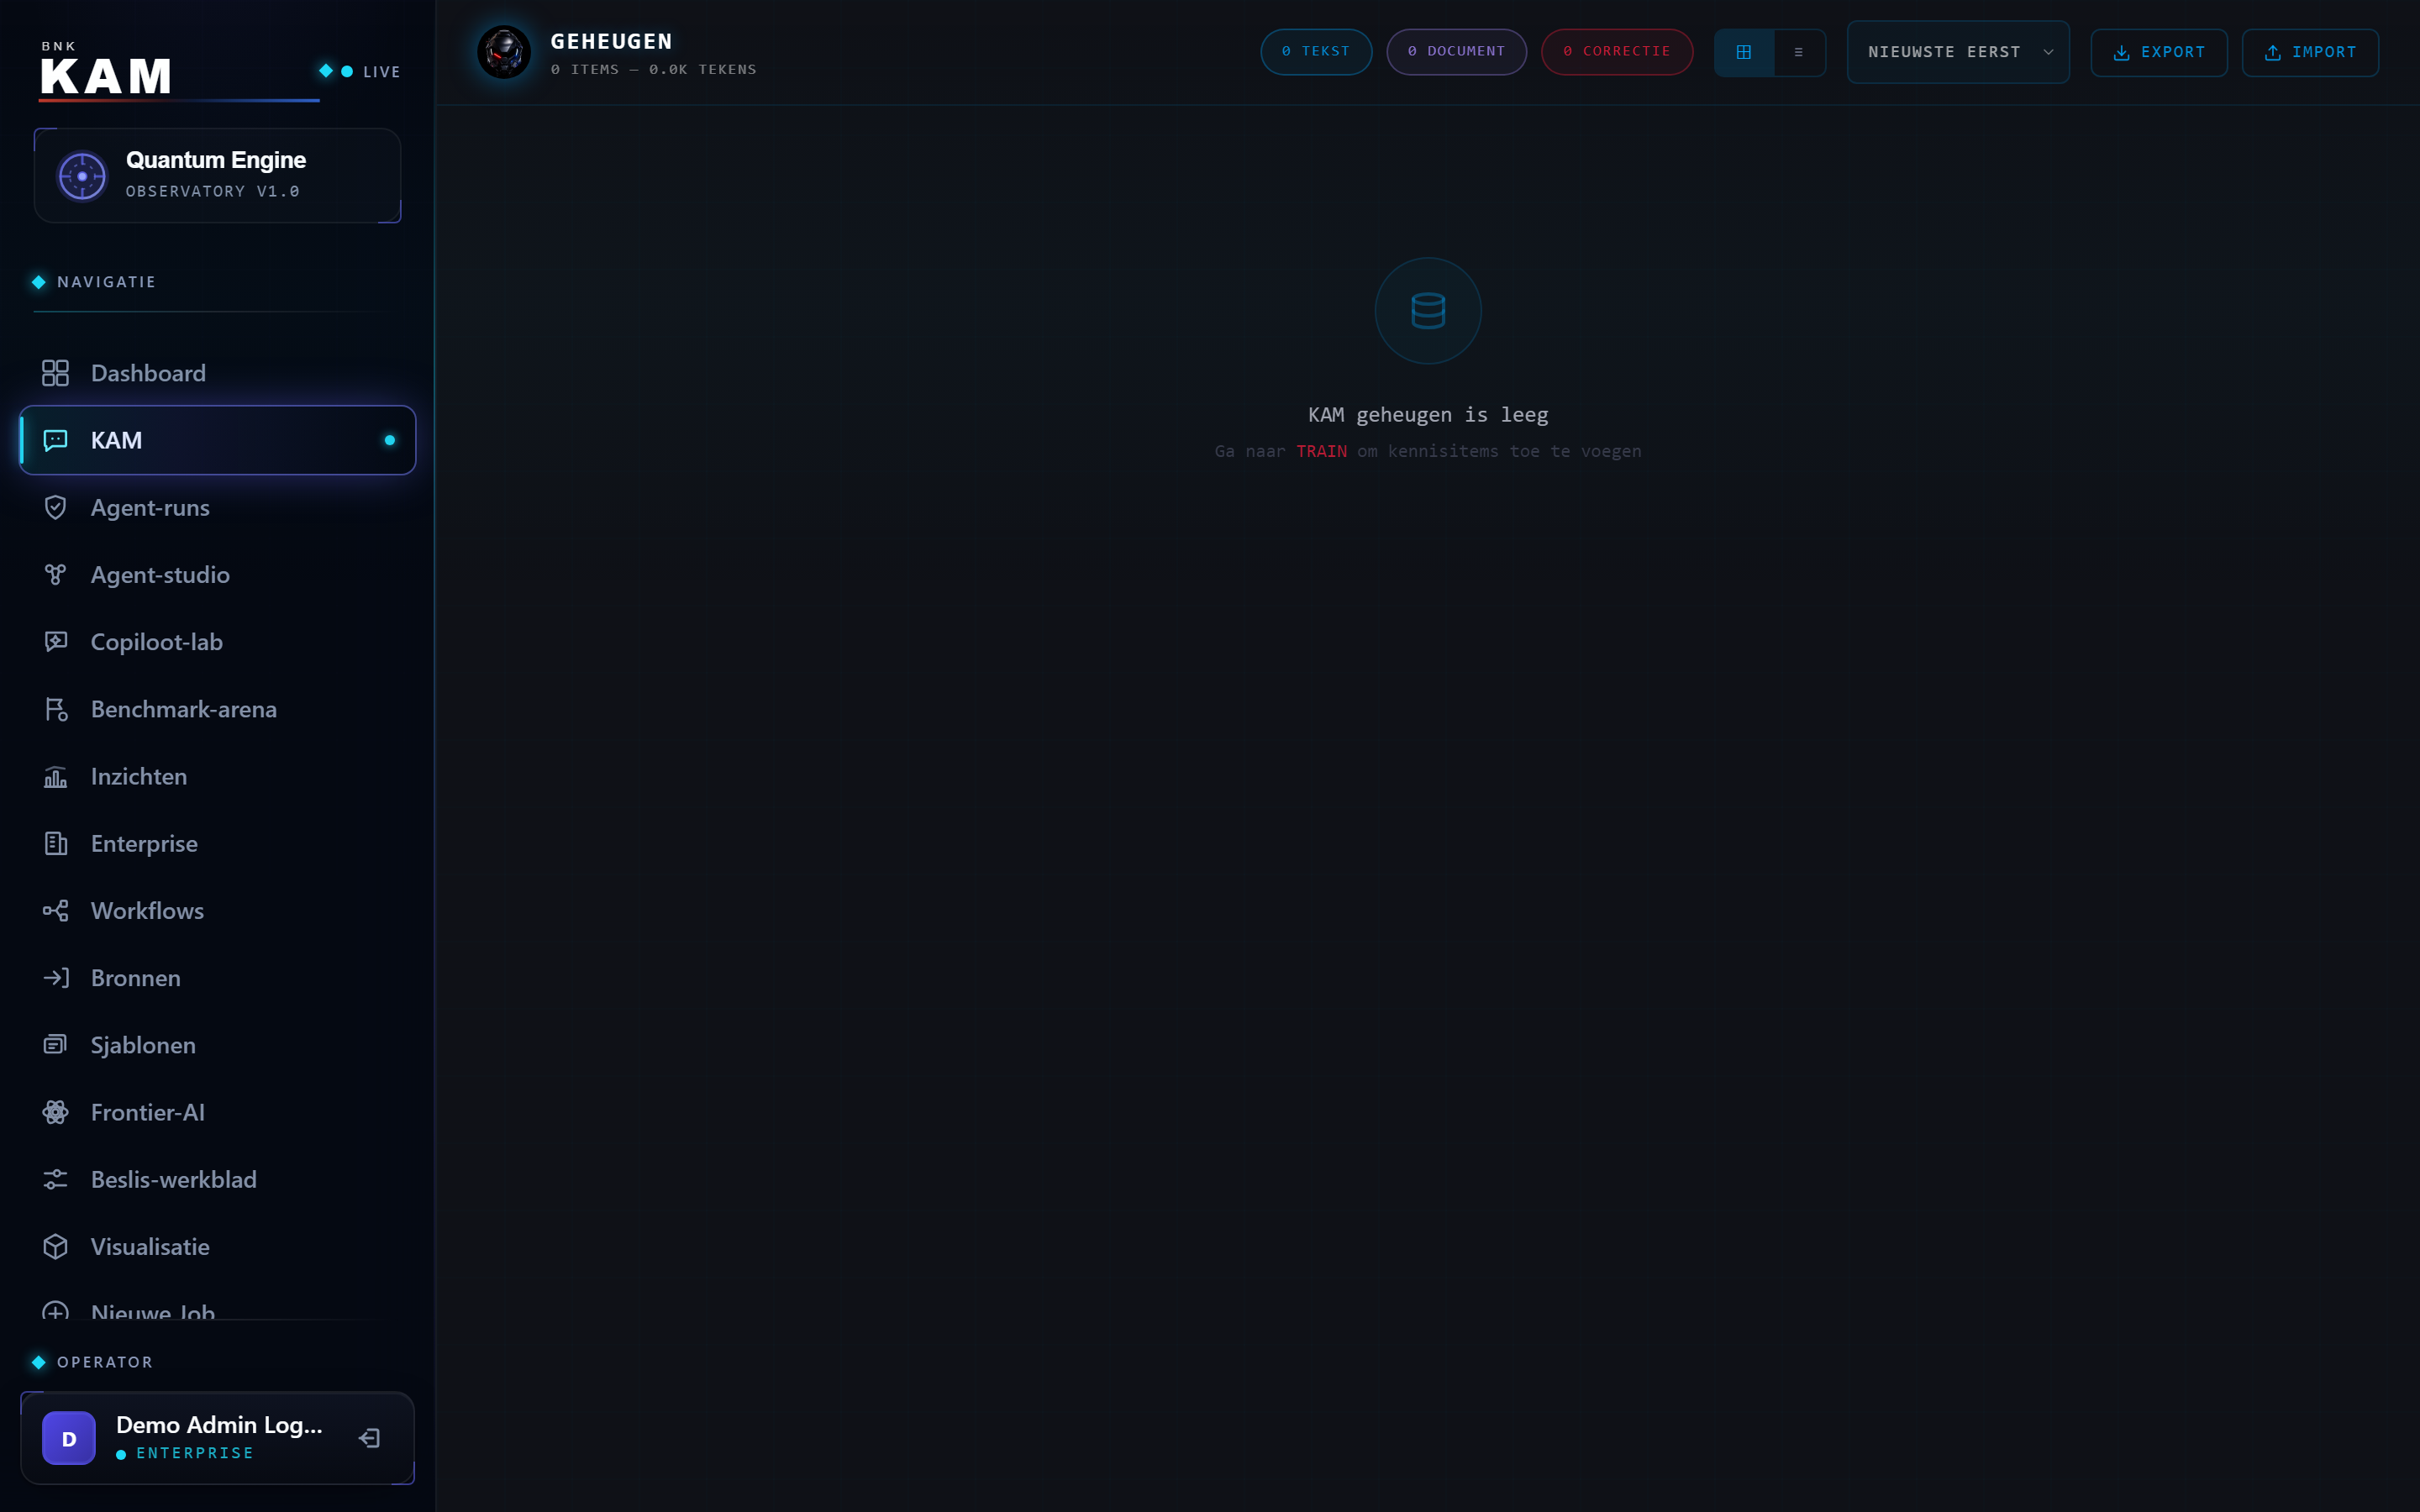The image size is (2420, 1512).
Task: Click the Enterprise building icon
Action: point(55,843)
